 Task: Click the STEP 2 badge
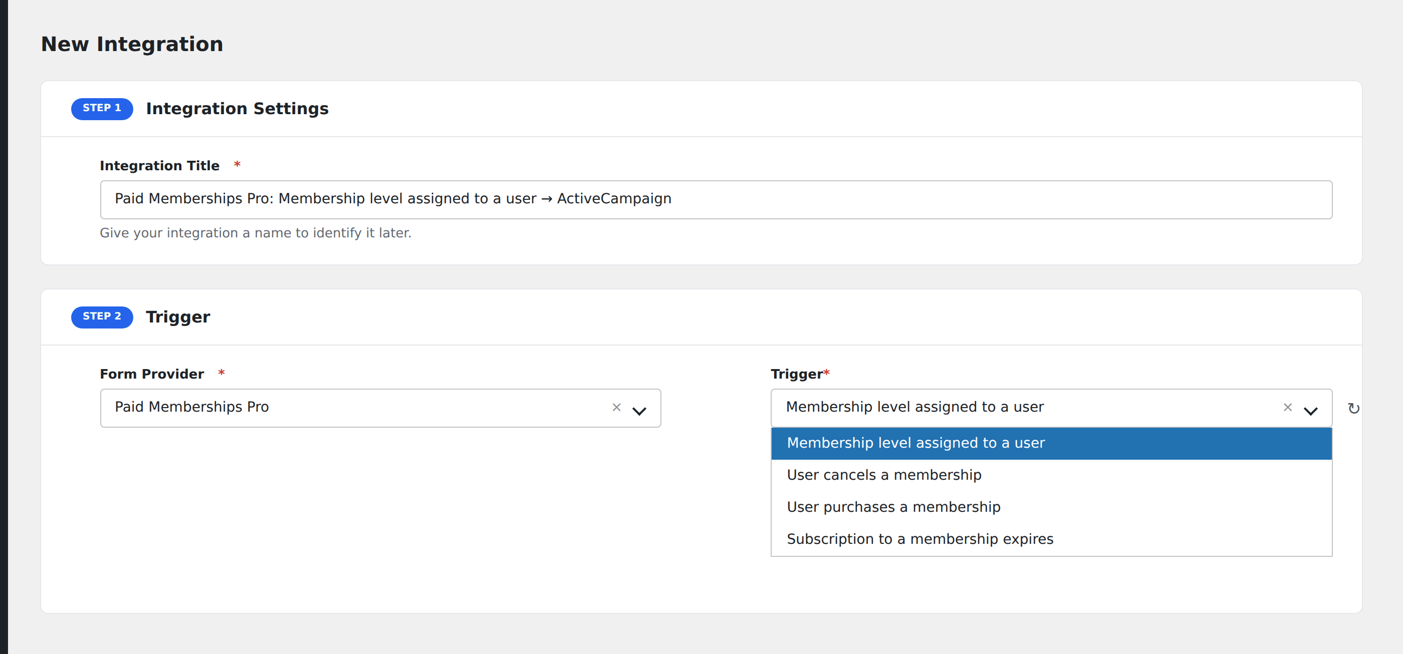point(102,316)
